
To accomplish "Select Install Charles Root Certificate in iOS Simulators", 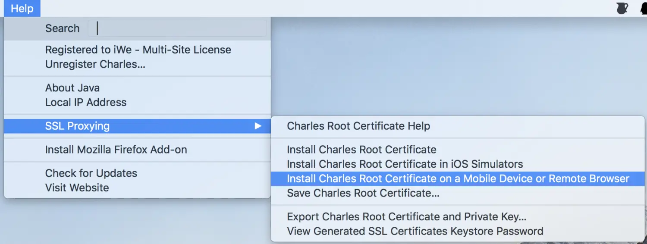I will [x=458, y=164].
